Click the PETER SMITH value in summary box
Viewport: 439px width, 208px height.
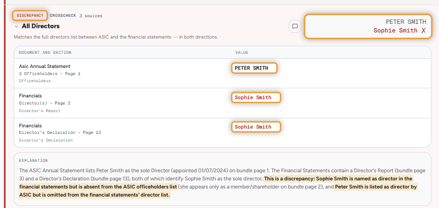coord(406,22)
